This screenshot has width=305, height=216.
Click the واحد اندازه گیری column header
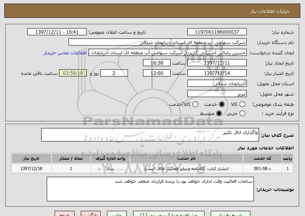(x=110, y=159)
